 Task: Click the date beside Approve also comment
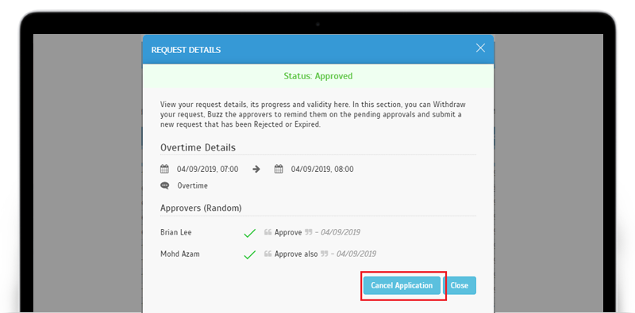(x=356, y=254)
